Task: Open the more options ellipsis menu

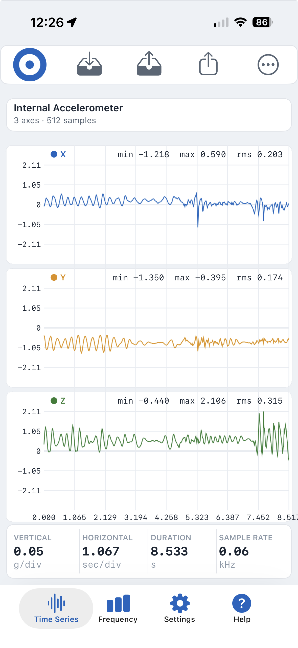Action: point(268,65)
